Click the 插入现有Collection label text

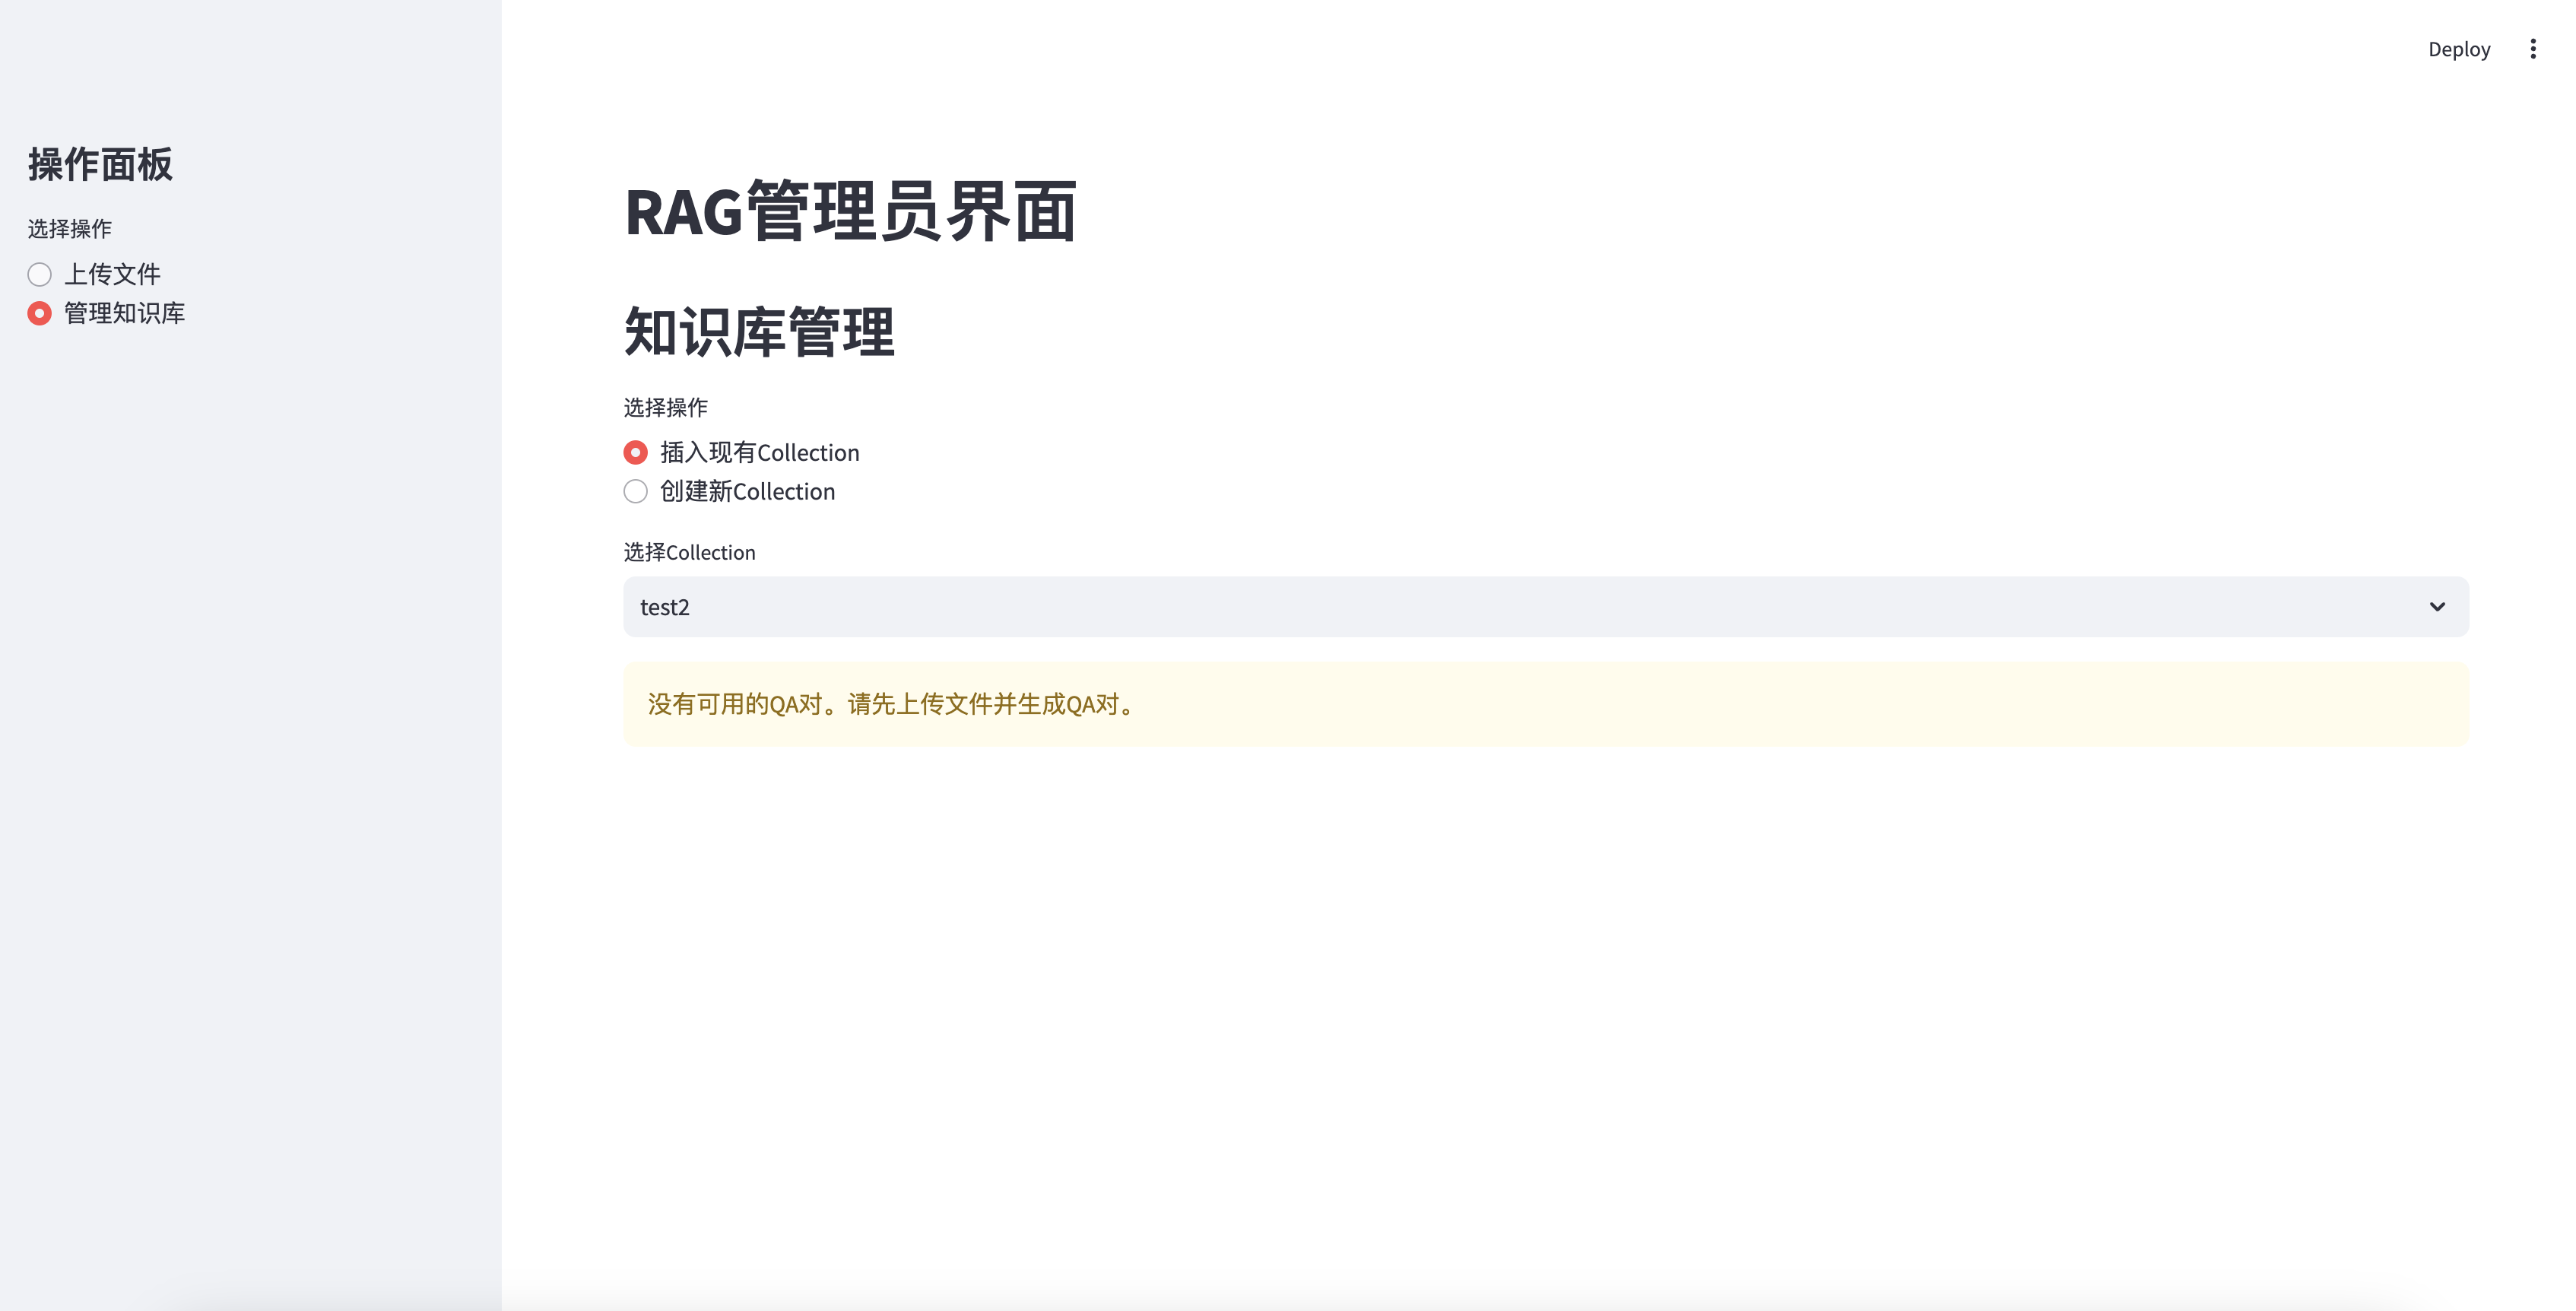coord(759,452)
